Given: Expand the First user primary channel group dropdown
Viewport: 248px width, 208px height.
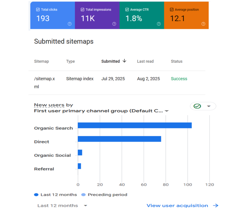Looking at the screenshot, I should (x=166, y=111).
